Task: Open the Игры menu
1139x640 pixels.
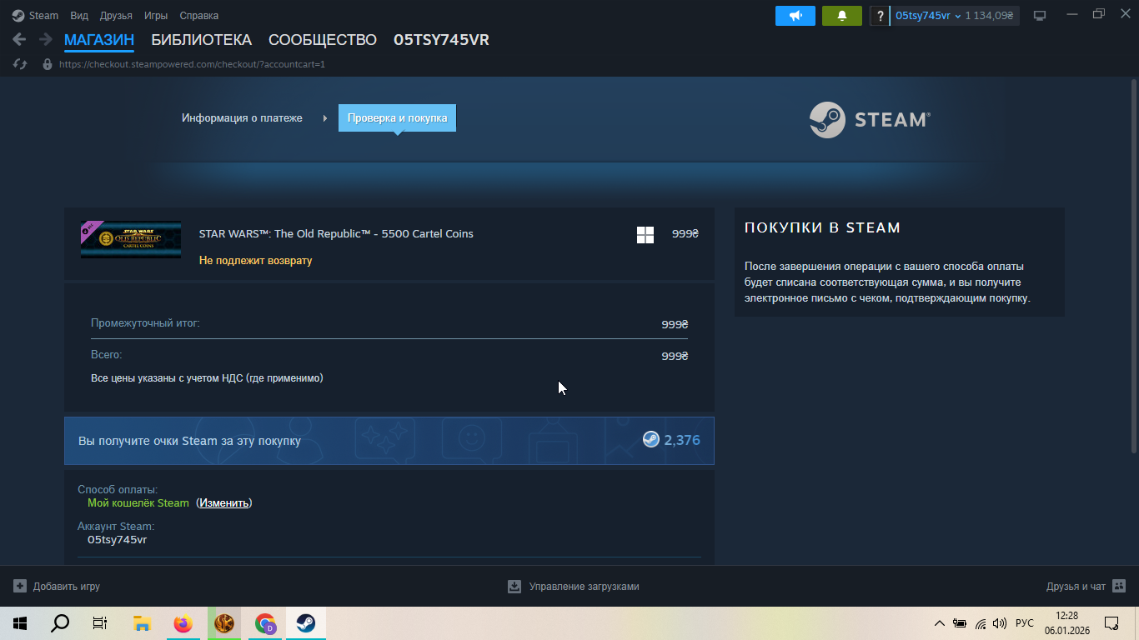Action: tap(156, 16)
